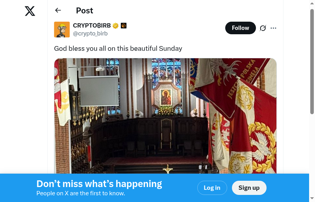Follow the crypto_birb account

click(240, 28)
